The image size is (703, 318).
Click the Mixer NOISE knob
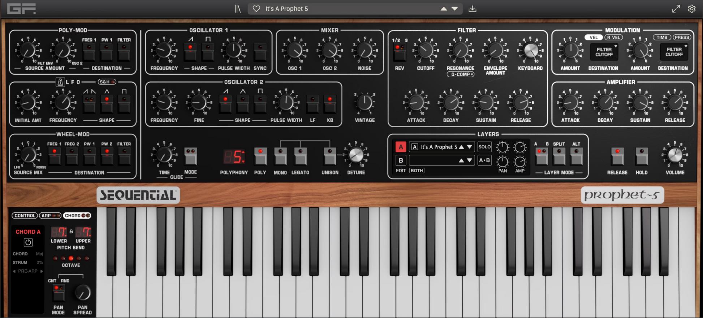(x=365, y=50)
